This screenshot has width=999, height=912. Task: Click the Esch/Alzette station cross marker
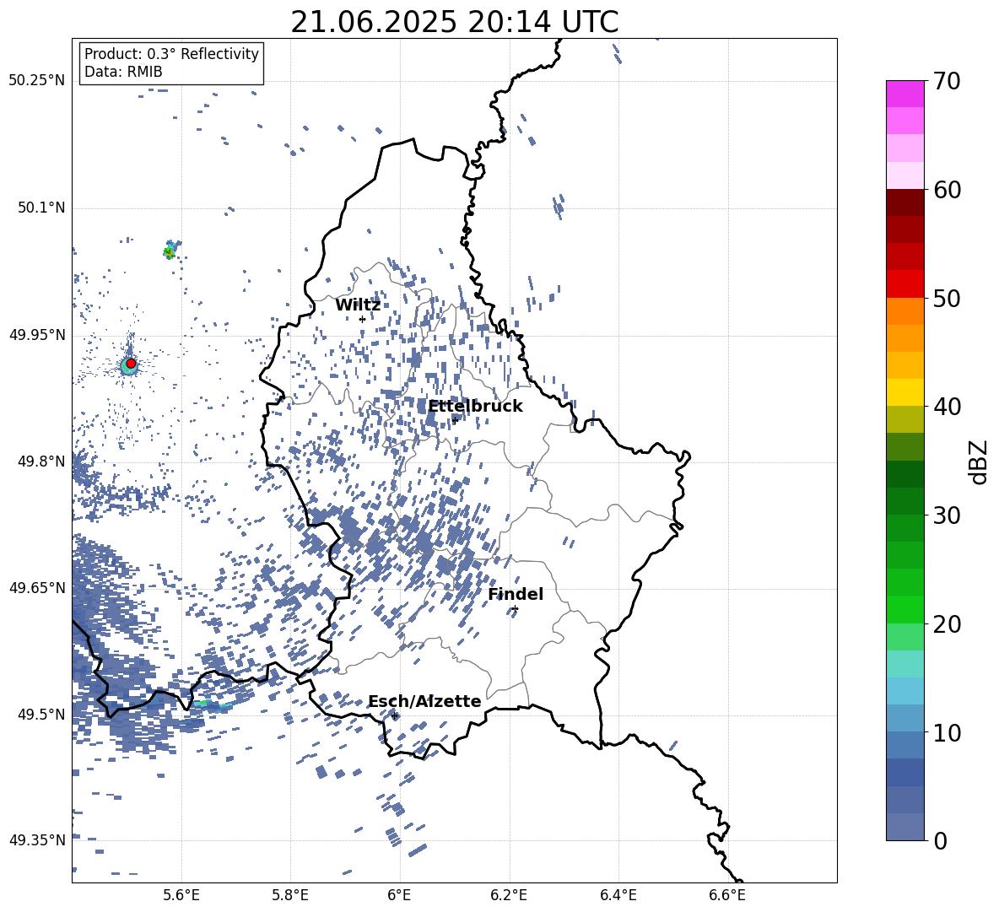[x=395, y=715]
